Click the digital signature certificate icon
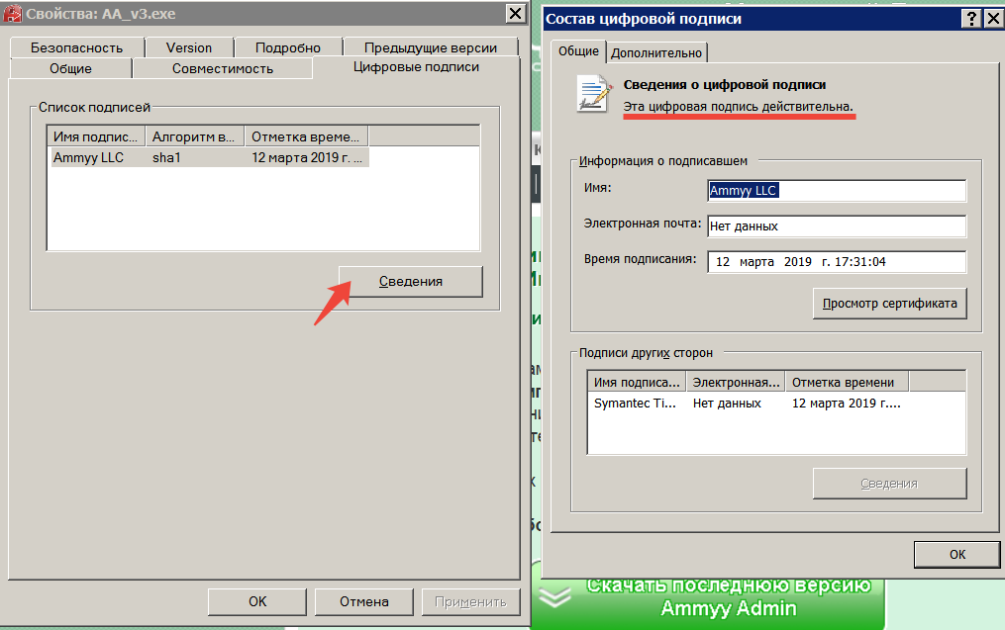Screen dimensions: 1005x630 594,94
